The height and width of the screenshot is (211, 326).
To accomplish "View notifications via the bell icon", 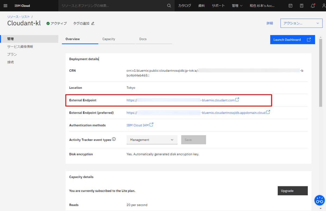I will pos(313,5).
